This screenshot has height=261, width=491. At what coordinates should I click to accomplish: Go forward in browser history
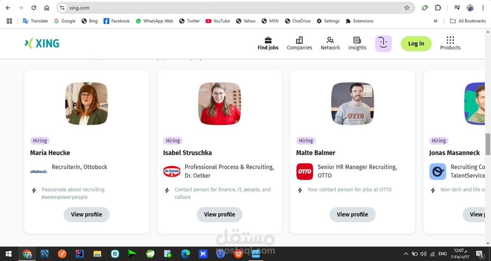click(x=21, y=8)
